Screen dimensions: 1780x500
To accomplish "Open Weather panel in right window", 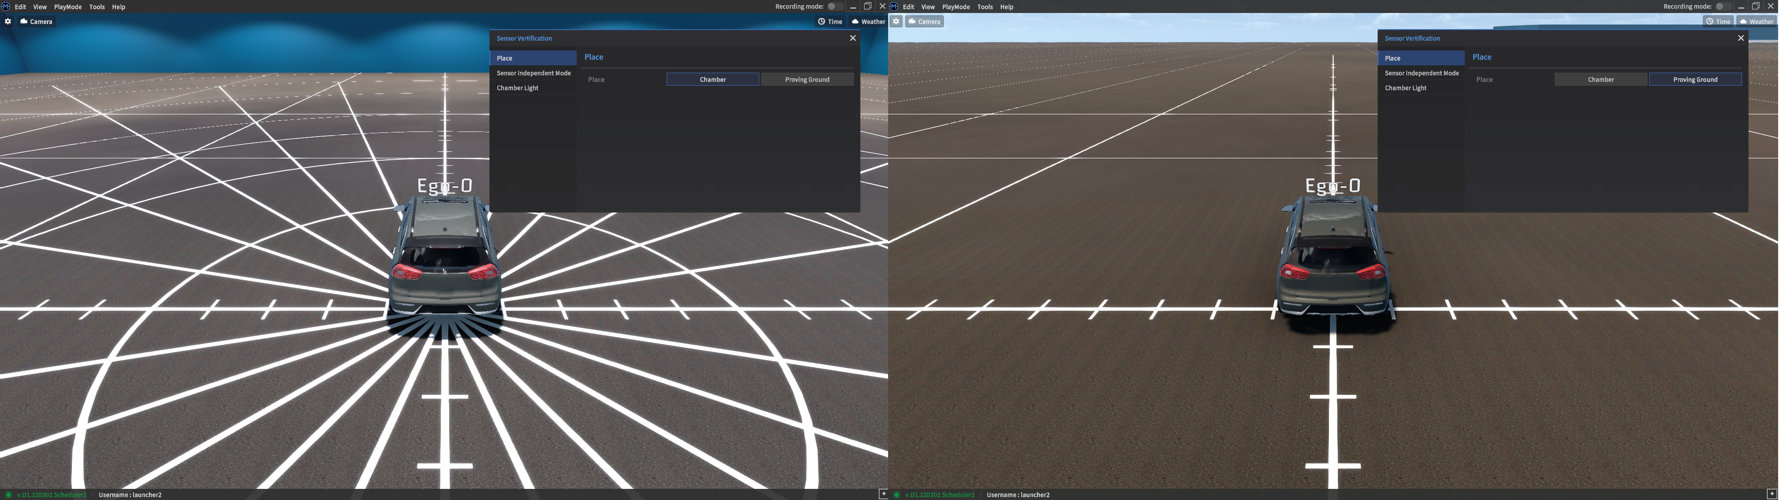I will coord(1756,21).
